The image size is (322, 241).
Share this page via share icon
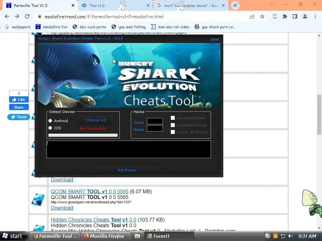[252, 16]
